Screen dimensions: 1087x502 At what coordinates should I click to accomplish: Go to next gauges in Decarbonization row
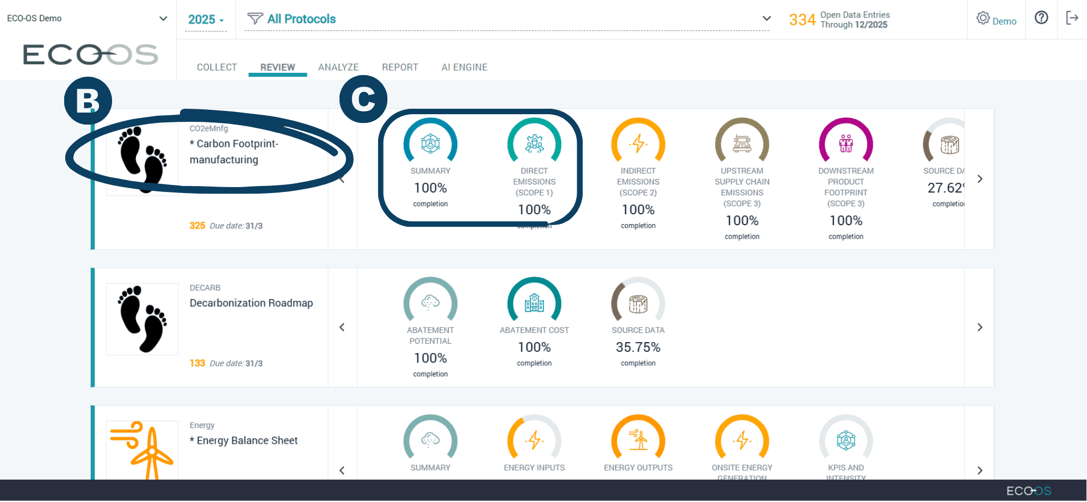click(x=980, y=327)
